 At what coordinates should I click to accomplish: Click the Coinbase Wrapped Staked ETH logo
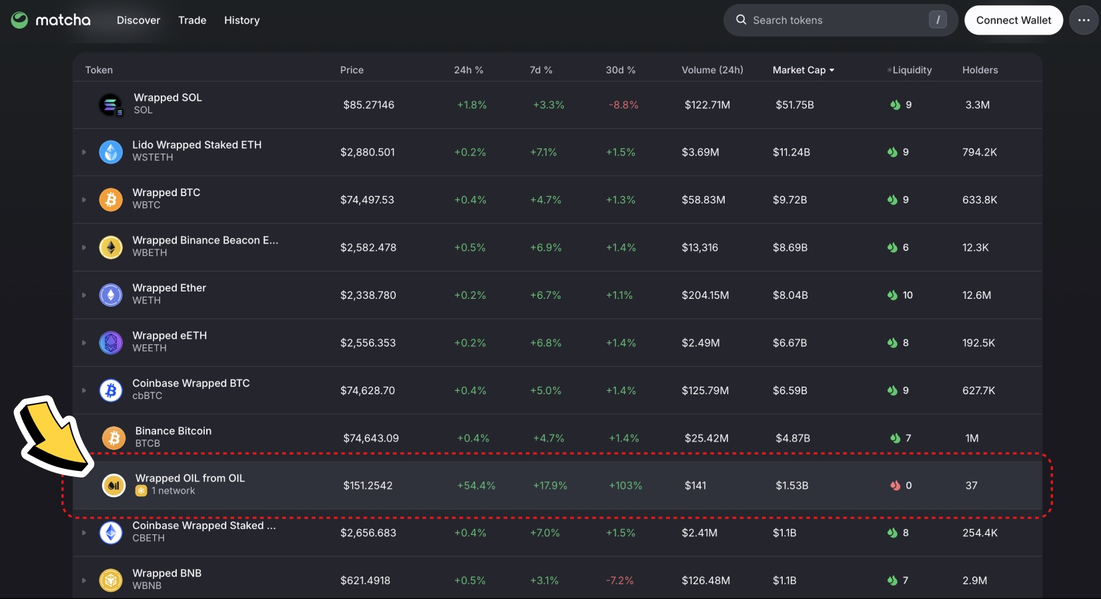pos(111,533)
